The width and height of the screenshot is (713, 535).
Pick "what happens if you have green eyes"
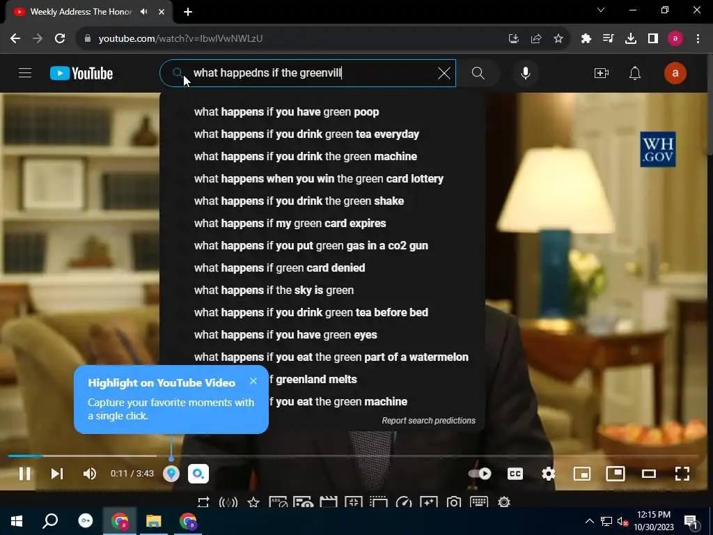click(322, 335)
